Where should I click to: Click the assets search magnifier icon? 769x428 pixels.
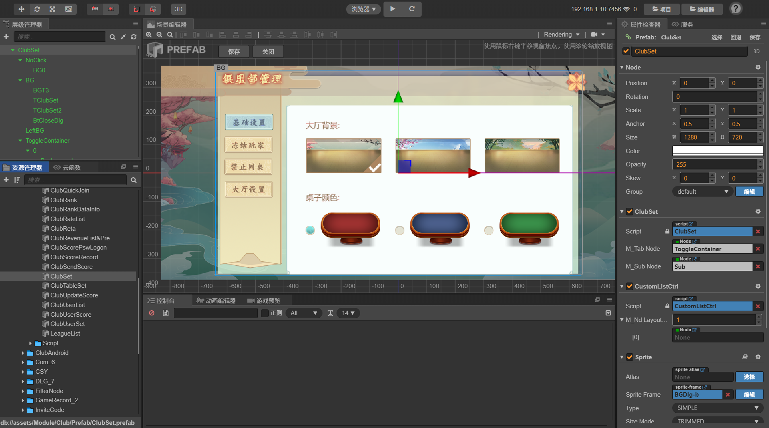coord(134,180)
